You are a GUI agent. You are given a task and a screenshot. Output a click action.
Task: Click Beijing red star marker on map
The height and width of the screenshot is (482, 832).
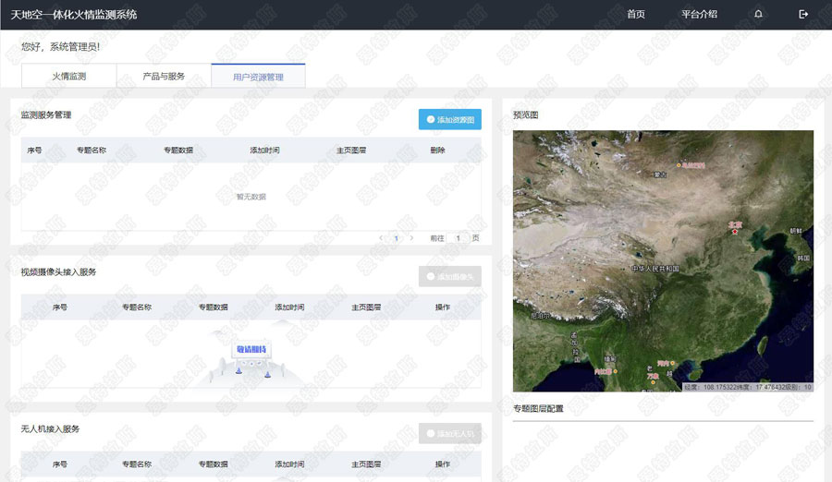[734, 230]
